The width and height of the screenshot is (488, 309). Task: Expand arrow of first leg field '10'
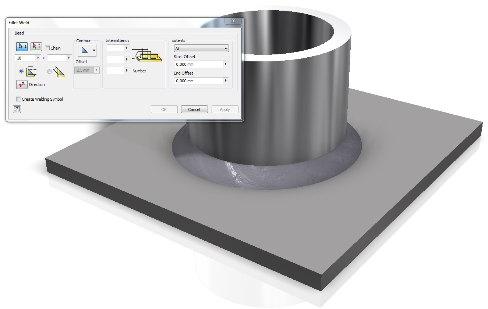coord(38,58)
